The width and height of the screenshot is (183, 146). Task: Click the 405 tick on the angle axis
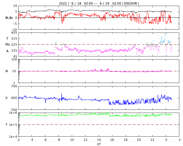click(14, 33)
